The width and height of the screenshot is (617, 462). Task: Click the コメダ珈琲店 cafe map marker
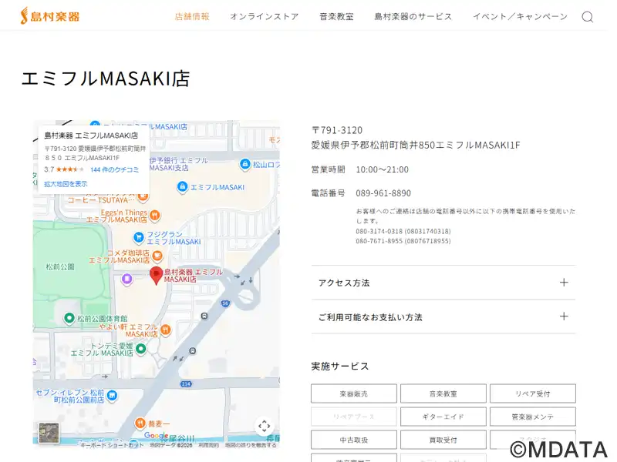[157, 256]
